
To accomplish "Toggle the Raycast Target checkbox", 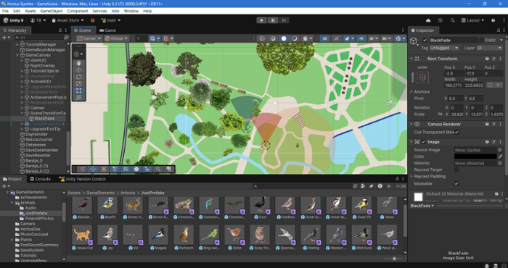I will (x=456, y=169).
